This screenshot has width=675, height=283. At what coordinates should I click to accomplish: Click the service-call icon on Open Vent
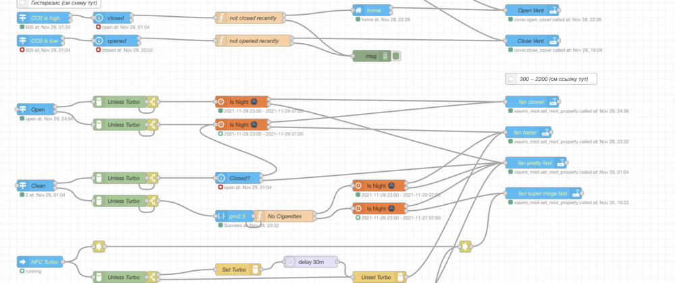553,10
